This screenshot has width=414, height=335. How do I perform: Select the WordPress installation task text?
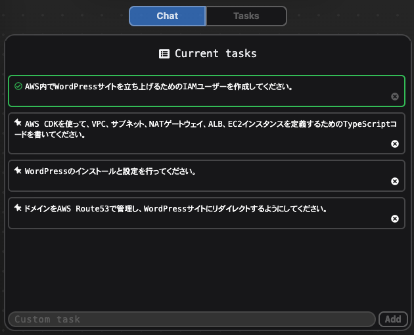click(110, 171)
